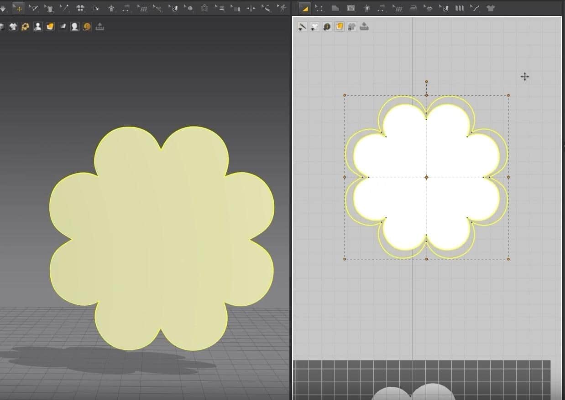This screenshot has width=565, height=400.
Task: Click the export tray icon in the 3D view
Action: click(99, 26)
